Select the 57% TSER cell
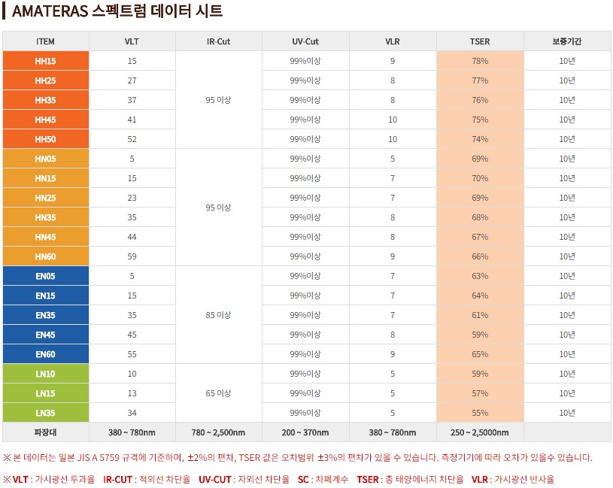Image resolution: width=613 pixels, height=488 pixels. 480,393
